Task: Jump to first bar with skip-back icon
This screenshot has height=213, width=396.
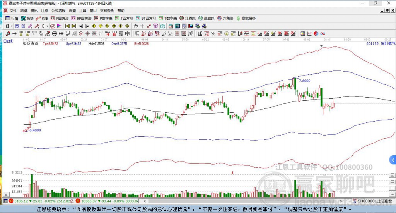Action: tap(67, 26)
